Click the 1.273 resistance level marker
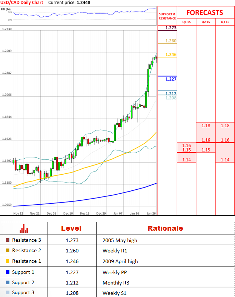The height and width of the screenshot is (297, 235). tap(171, 28)
